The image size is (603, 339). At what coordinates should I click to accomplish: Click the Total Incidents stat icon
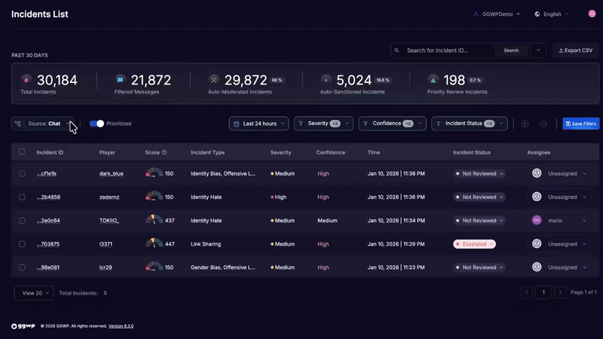click(x=26, y=79)
